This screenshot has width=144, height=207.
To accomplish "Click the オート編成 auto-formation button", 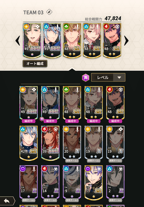I will [x=35, y=64].
